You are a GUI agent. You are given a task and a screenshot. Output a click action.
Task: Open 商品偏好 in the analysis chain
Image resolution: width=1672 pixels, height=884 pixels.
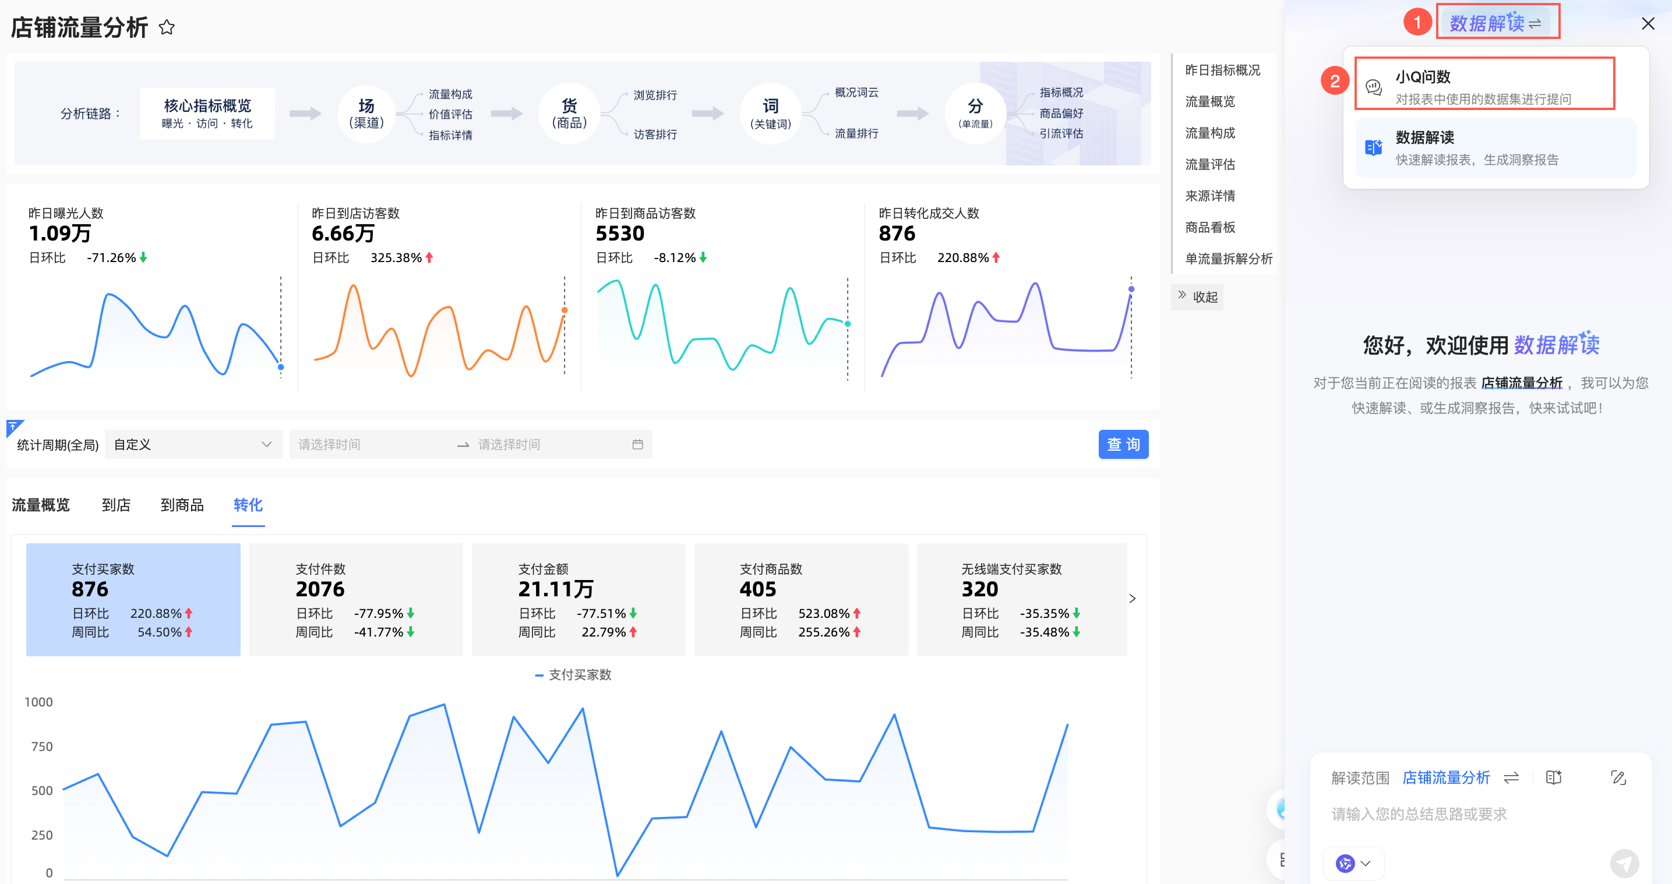[x=1061, y=113]
